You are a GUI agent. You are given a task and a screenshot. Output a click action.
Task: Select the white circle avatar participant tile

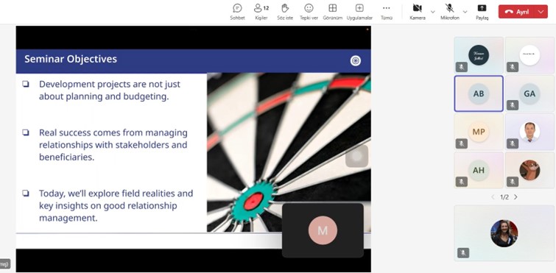(x=529, y=55)
